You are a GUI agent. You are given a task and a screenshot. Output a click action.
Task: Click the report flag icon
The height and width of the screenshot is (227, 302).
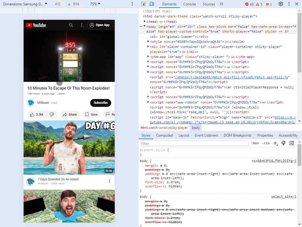coord(108,114)
